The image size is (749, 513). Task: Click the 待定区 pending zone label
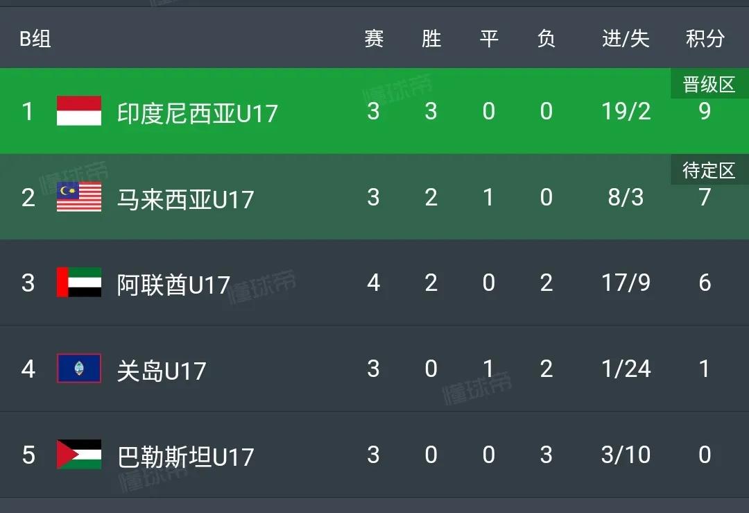[708, 169]
